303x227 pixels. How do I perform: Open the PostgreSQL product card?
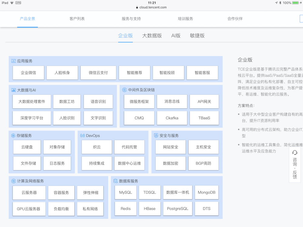coord(178,209)
